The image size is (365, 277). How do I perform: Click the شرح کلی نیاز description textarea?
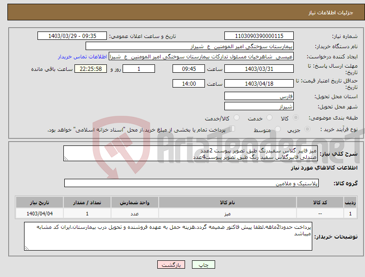tap(191, 153)
